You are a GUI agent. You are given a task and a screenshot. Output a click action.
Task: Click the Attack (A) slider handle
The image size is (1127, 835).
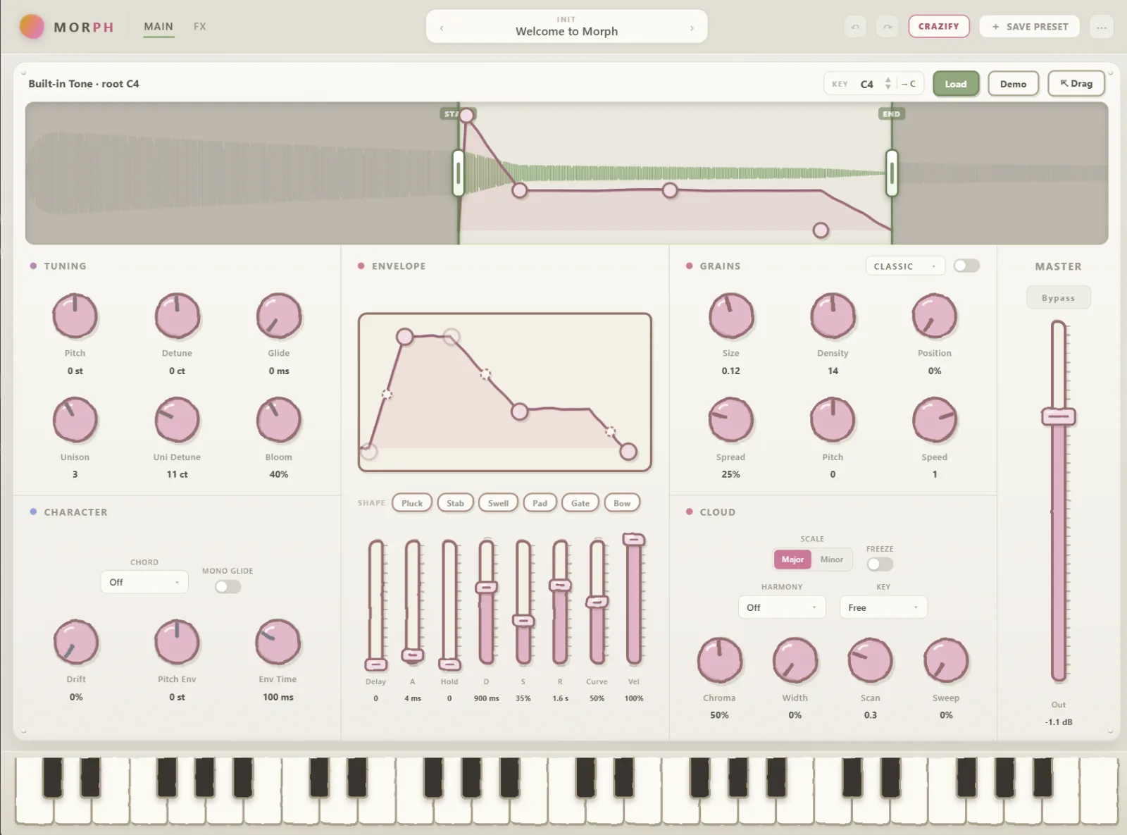click(413, 655)
